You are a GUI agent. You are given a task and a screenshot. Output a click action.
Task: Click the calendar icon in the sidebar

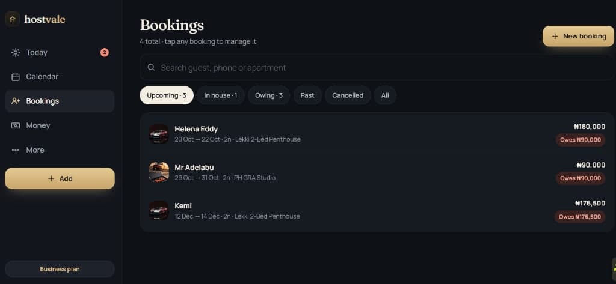point(15,77)
